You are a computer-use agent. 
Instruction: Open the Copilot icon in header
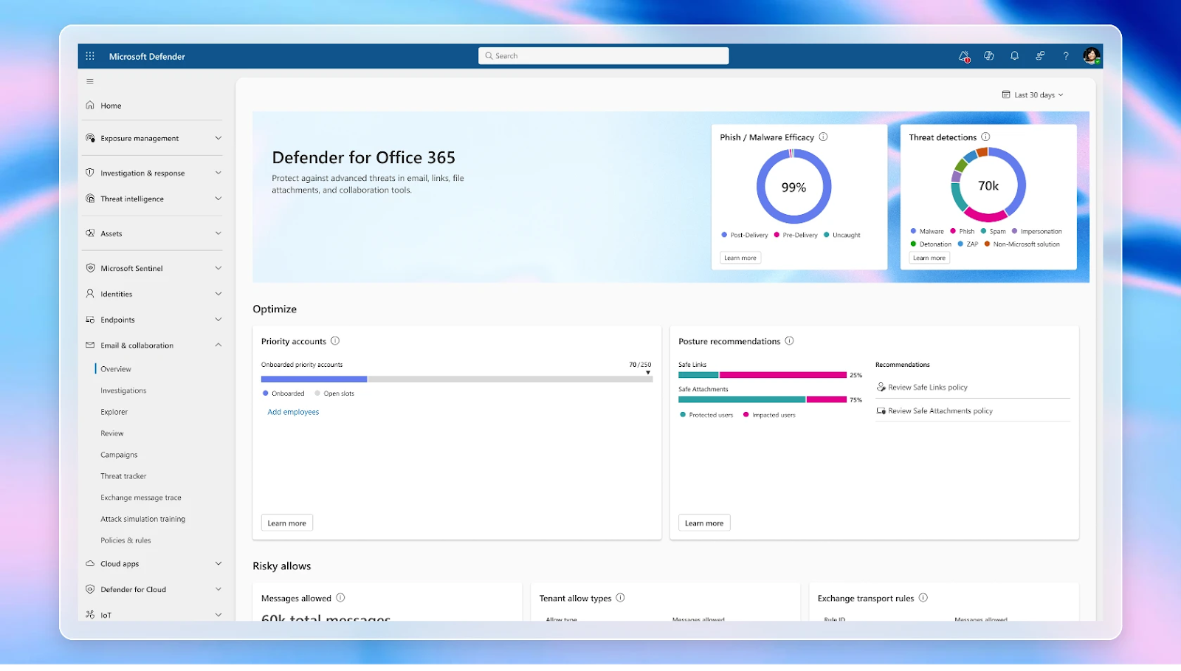point(989,56)
